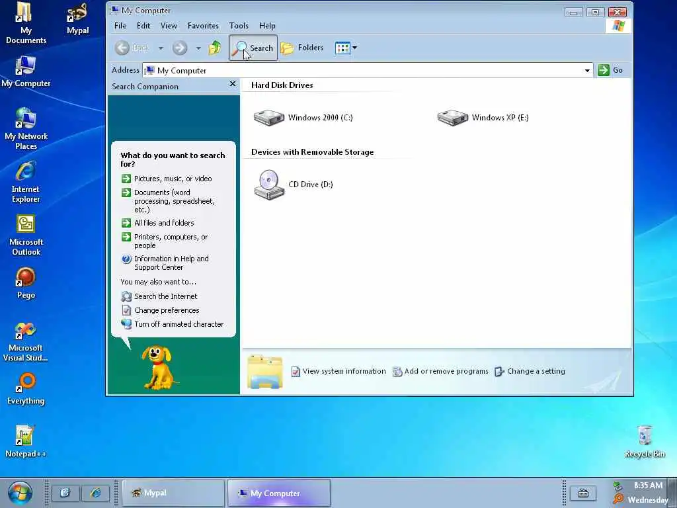
Task: Select Microsoft Visual Studio desktop icon
Action: tap(26, 341)
